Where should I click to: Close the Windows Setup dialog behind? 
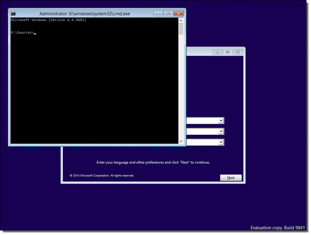click(238, 52)
